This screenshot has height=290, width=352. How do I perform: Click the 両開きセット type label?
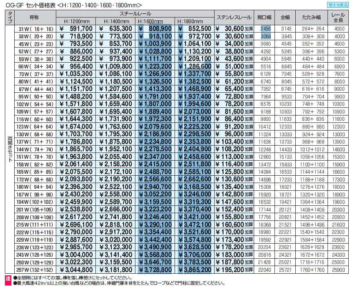click(x=10, y=149)
